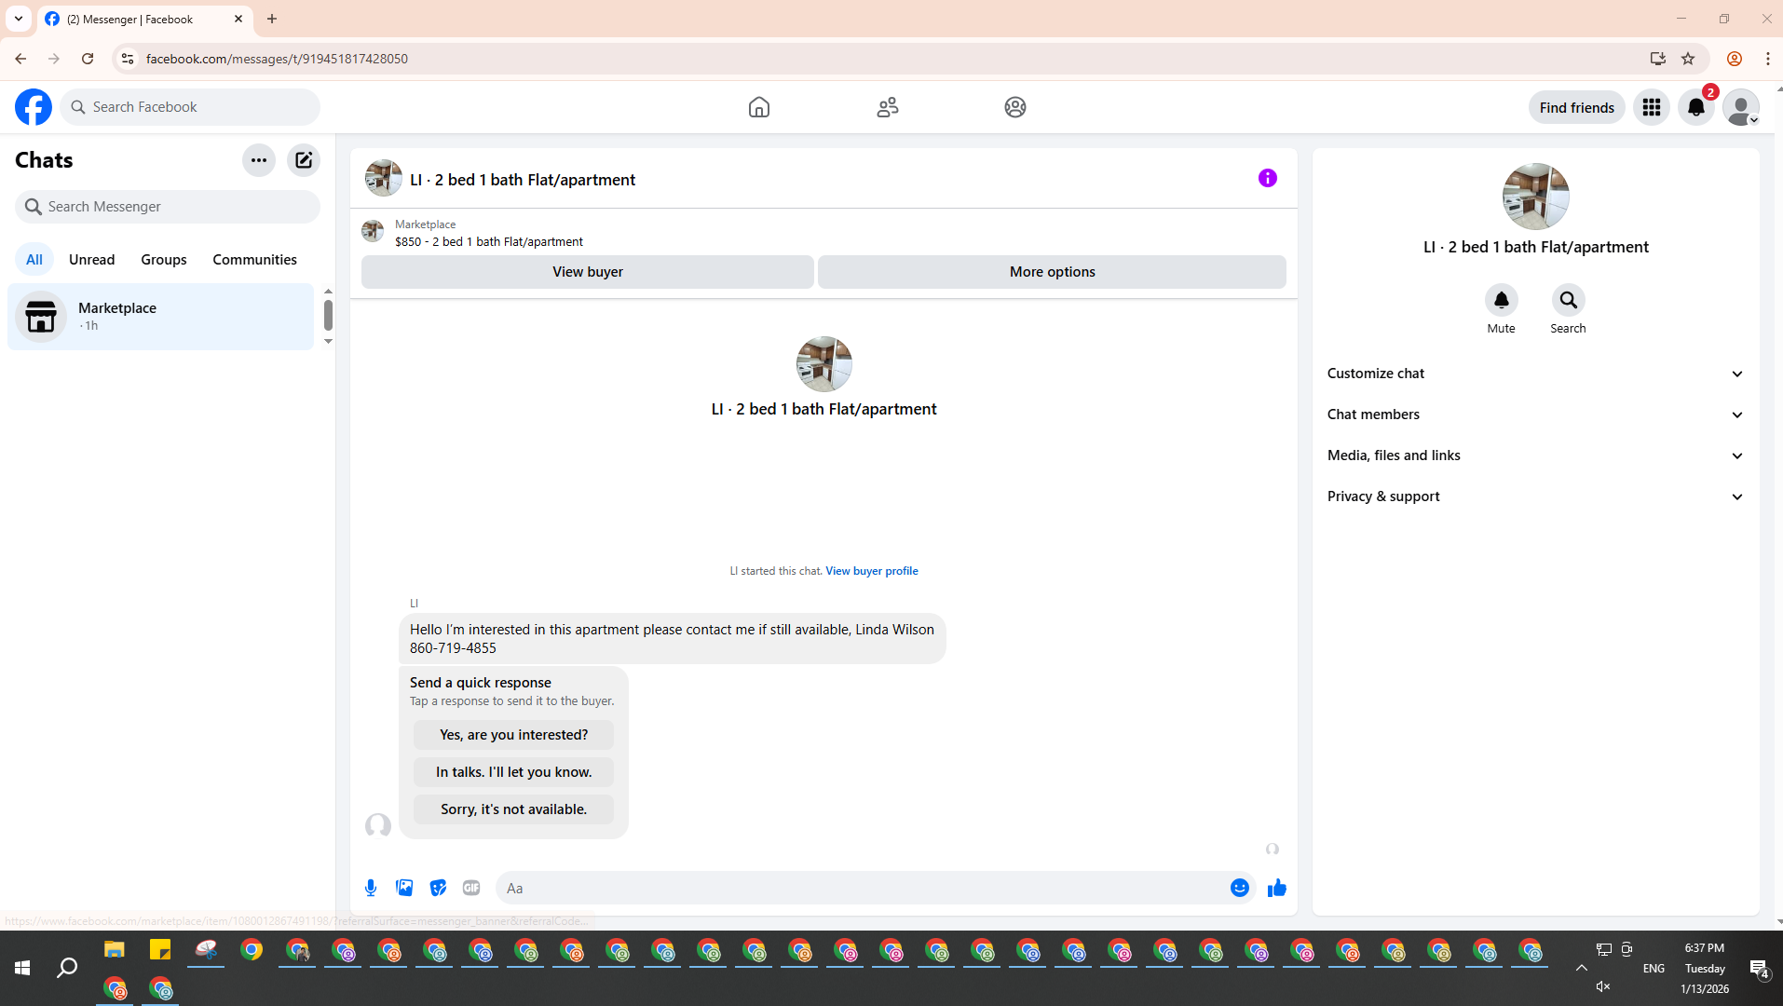
Task: Send quick reply Yes, are you interested?
Action: (x=514, y=735)
